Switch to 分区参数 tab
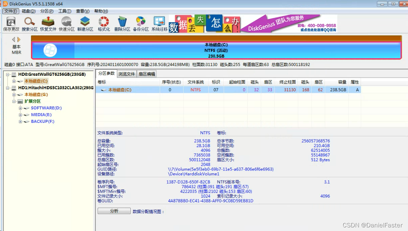The height and width of the screenshot is (231, 408). [x=106, y=74]
